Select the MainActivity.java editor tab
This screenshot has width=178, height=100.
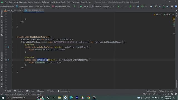[34, 11]
